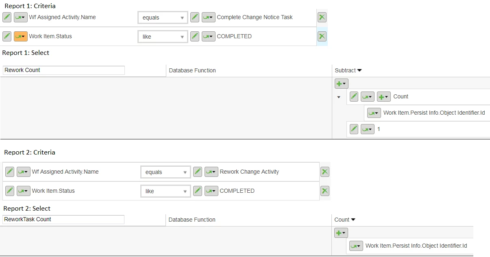This screenshot has width=490, height=257.
Task: Delete the Report 1 Work Item.Status COMPLETED criterion
Action: [x=322, y=36]
